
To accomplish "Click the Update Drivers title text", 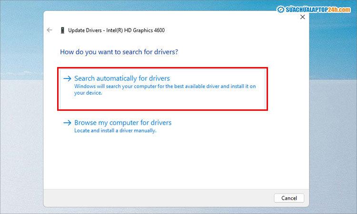I will (85, 30).
